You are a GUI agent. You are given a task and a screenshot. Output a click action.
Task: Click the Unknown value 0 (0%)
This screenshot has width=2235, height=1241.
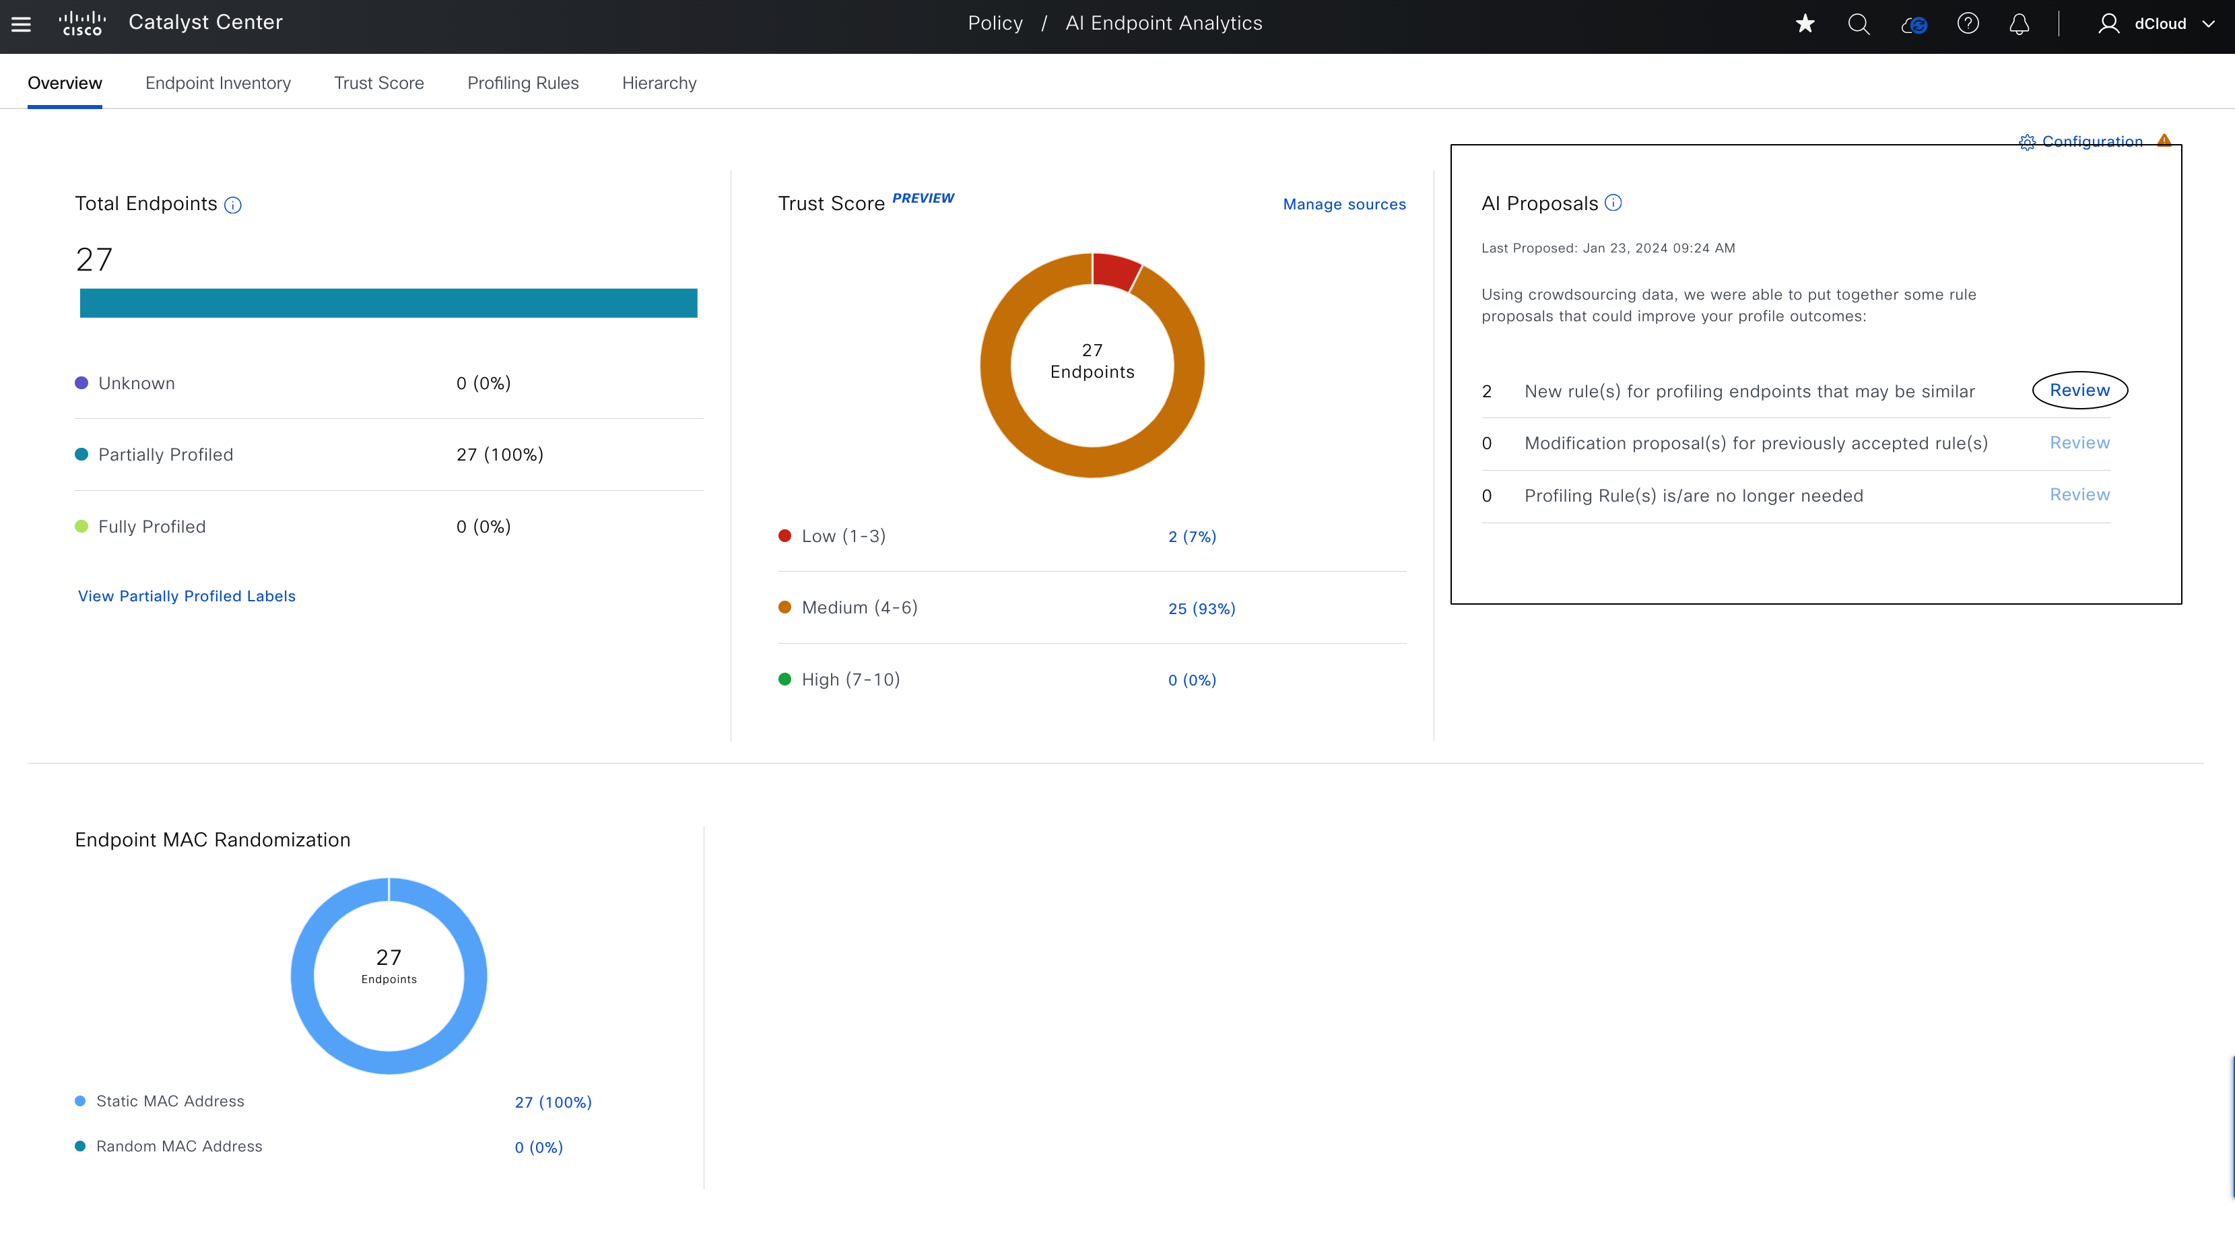pyautogui.click(x=483, y=384)
